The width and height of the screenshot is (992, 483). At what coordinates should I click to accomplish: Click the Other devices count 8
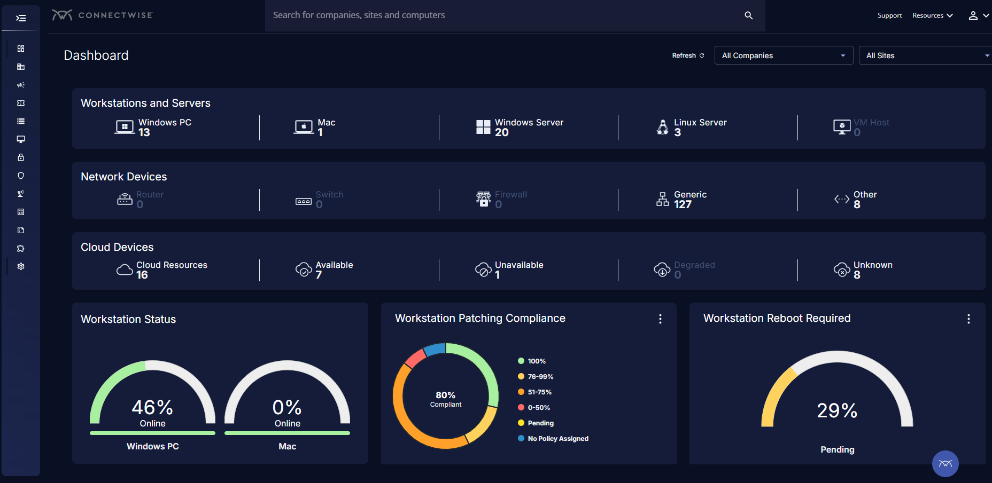[857, 204]
